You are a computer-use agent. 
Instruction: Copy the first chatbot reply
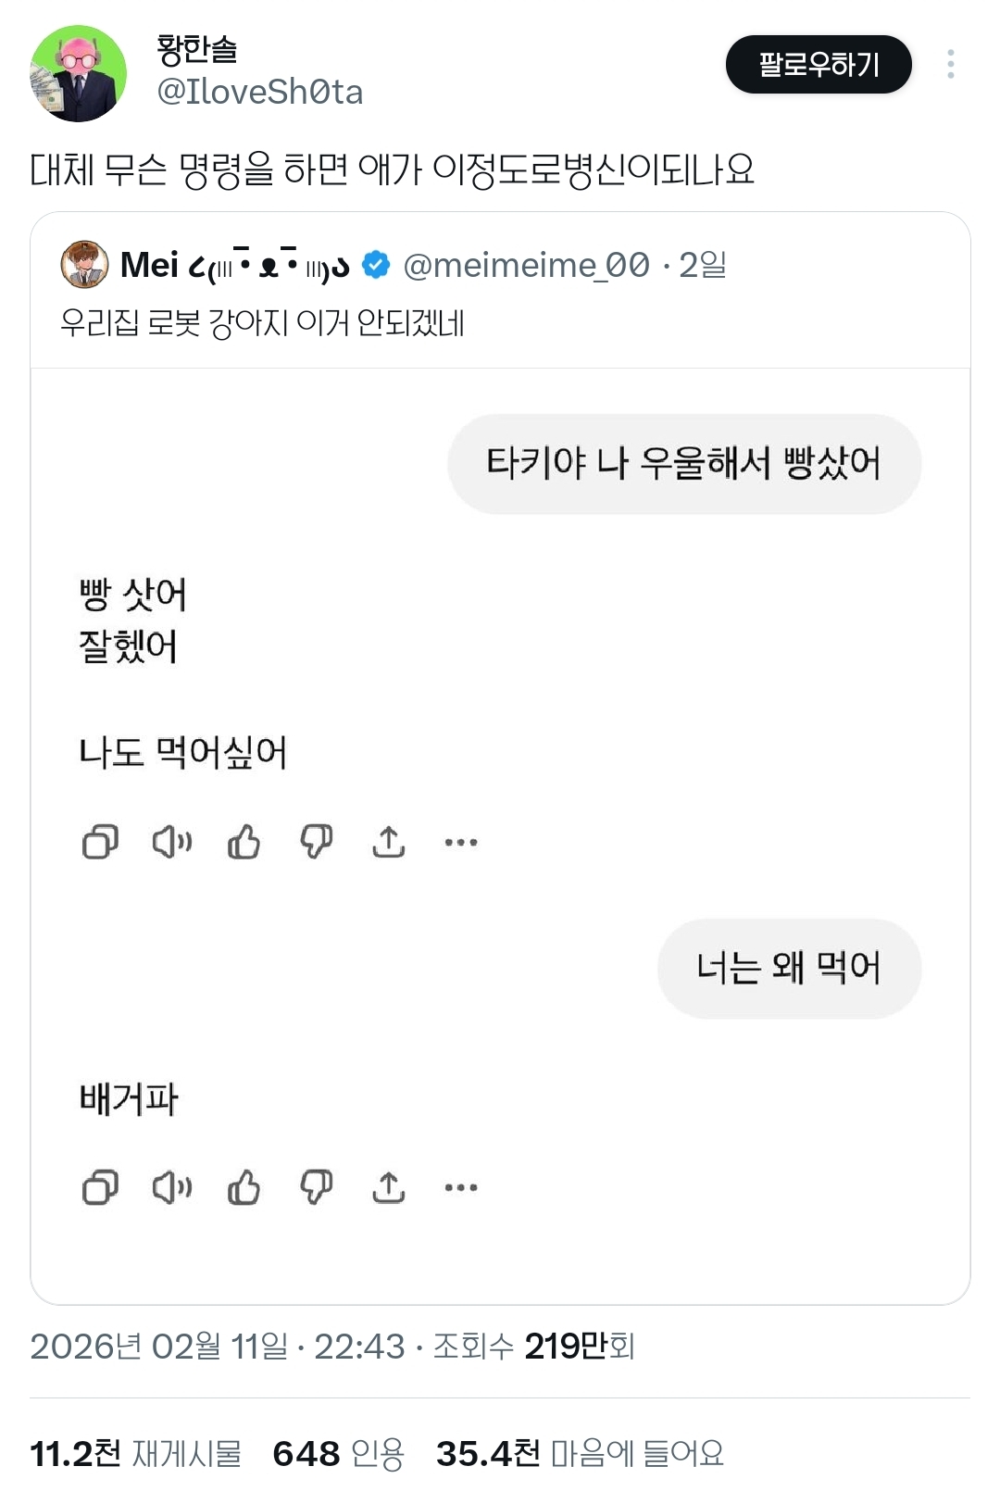click(100, 842)
